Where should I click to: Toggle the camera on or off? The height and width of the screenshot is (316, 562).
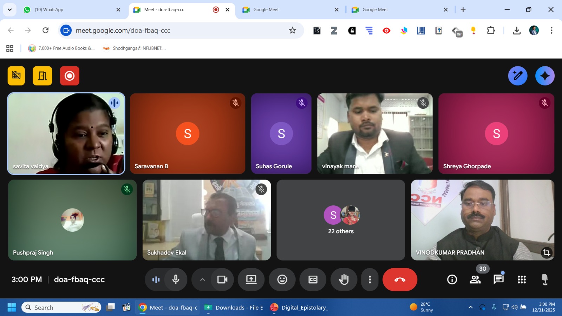pos(222,279)
